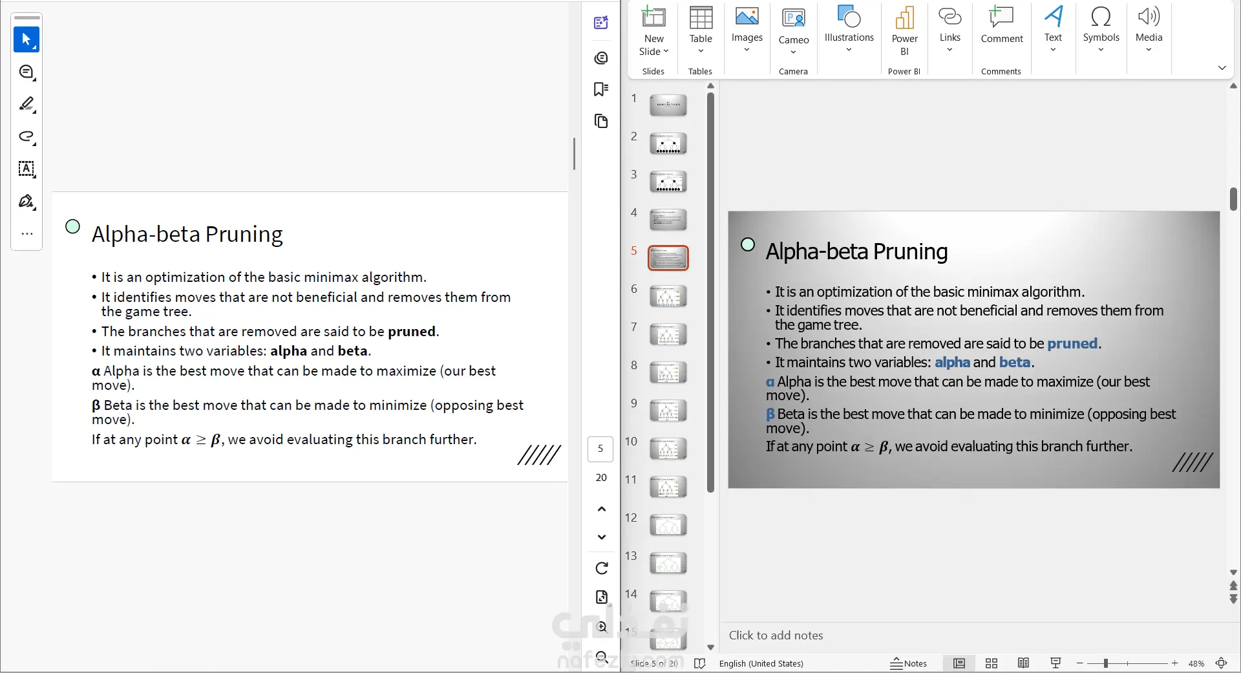Click Slide 5 of 20 status indicator
Image resolution: width=1241 pixels, height=673 pixels.
click(654, 663)
